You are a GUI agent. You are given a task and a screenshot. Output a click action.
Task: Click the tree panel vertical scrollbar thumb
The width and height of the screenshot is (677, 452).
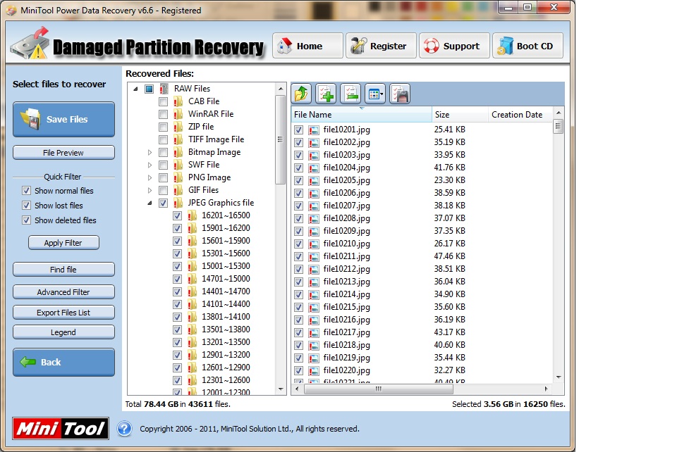(280, 139)
